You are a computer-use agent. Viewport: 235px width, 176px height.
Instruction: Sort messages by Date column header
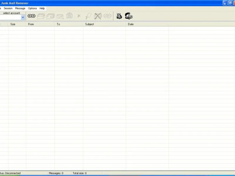point(147,24)
